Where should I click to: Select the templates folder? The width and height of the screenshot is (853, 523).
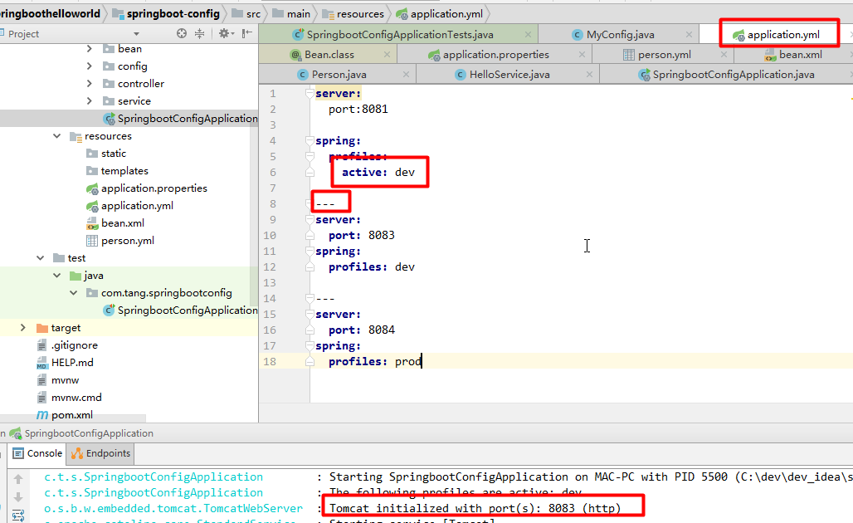(x=117, y=171)
